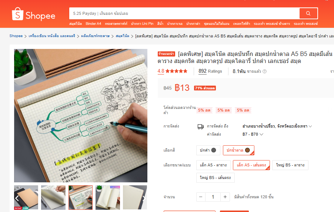Choose size ใหญ่ B5 - เส้นตรง
The image size is (334, 212).
216,178
